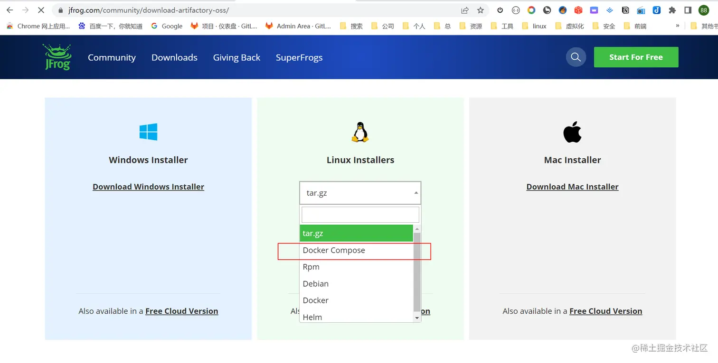The image size is (718, 363).
Task: Choose Debian from installer list
Action: tap(356, 283)
